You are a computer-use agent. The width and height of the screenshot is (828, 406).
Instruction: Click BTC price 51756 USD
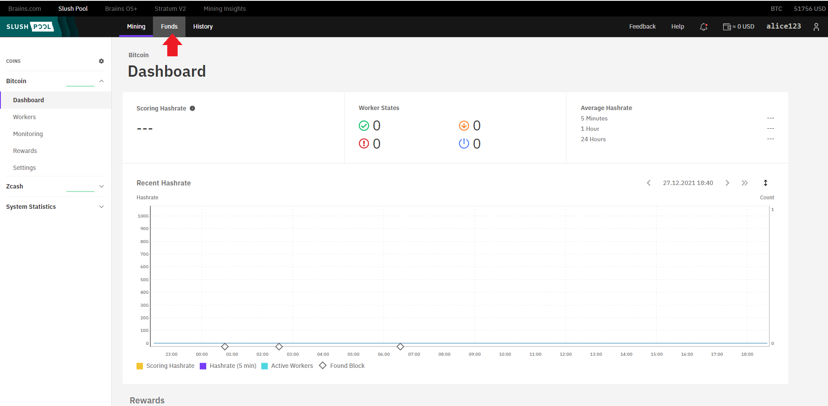pyautogui.click(x=809, y=9)
